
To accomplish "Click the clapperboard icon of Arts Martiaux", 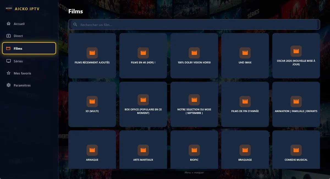I will click(x=143, y=150).
